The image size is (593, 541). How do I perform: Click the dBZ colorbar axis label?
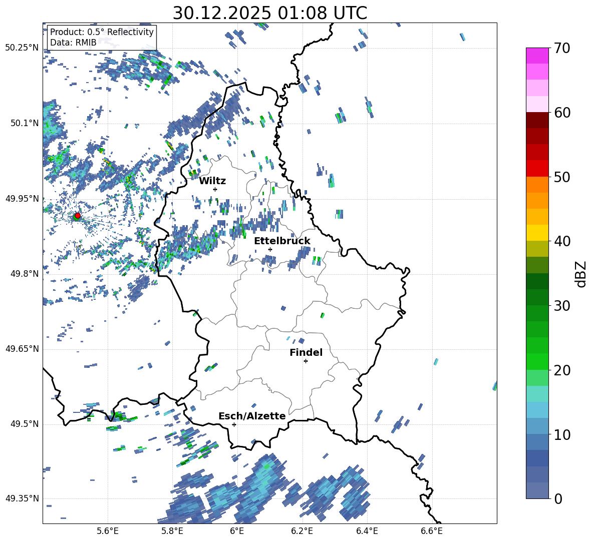pos(581,274)
